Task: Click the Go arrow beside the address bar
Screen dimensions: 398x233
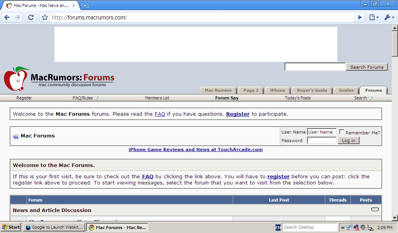Action: point(360,17)
